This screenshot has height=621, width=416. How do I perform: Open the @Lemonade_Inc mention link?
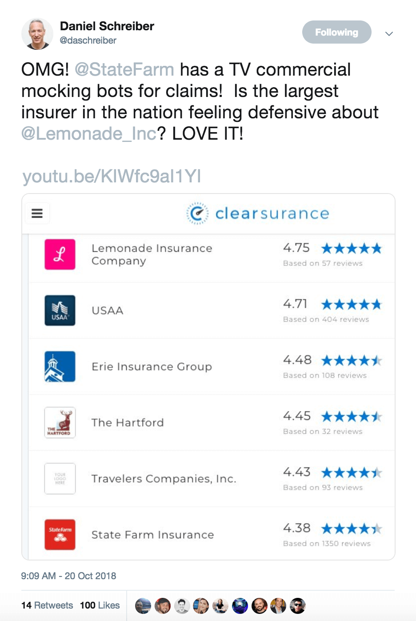pos(89,134)
